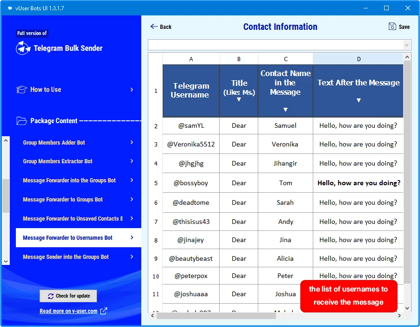
Task: Expand the How to Use chevron
Action: [132, 90]
